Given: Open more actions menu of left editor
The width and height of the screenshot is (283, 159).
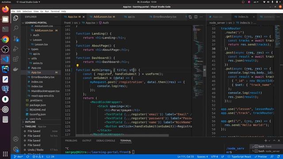Looking at the screenshot, I should tap(201, 17).
